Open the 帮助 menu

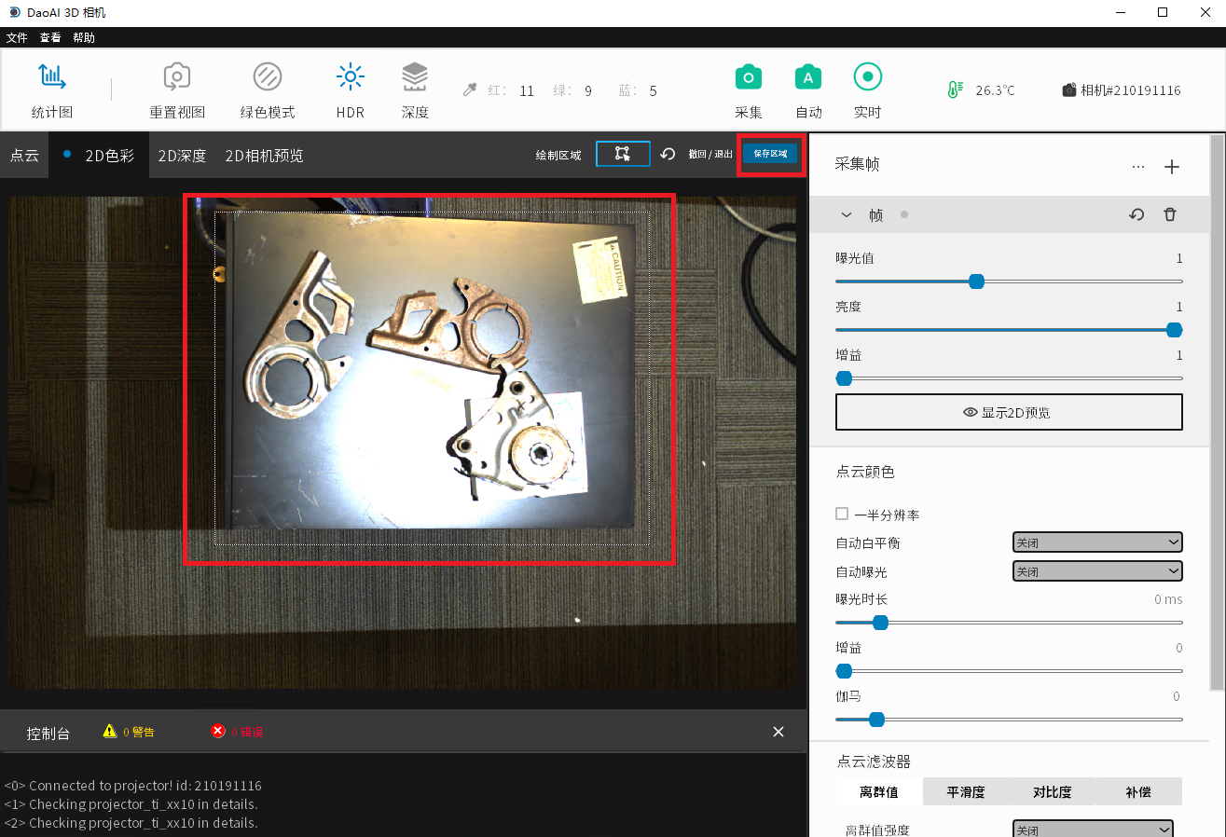pyautogui.click(x=83, y=37)
